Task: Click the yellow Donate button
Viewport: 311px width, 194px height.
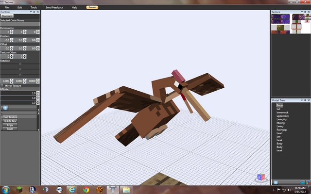Action: point(92,7)
